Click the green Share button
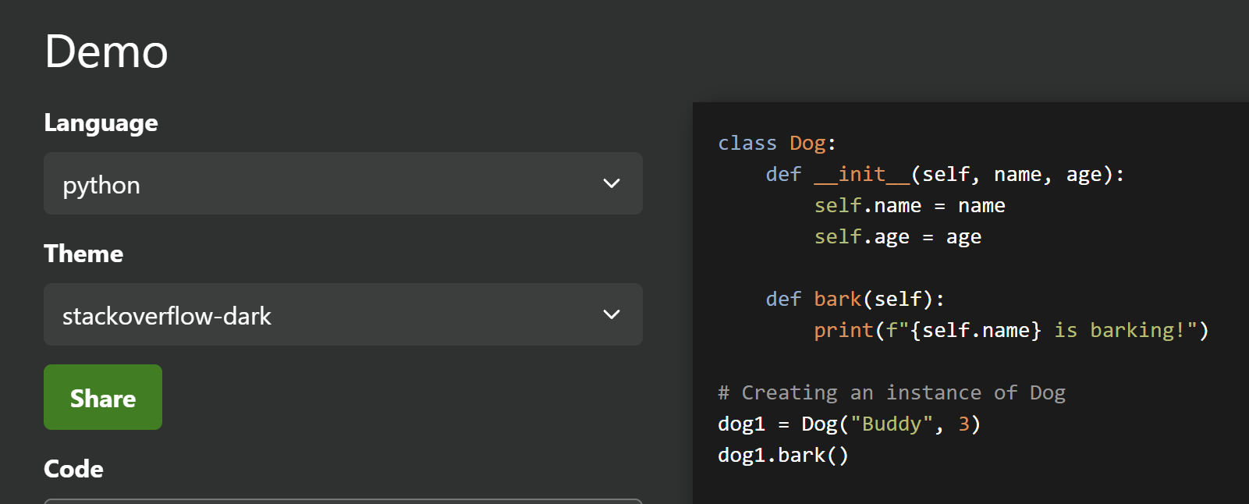 pos(103,397)
